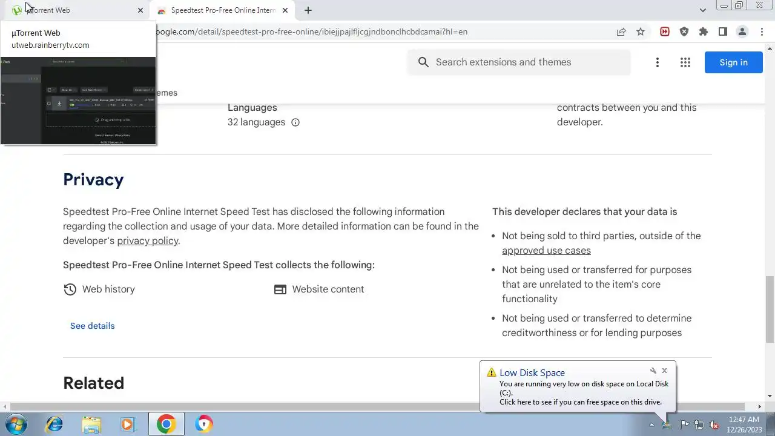Open the red video downloader extension icon
Viewport: 775px width, 436px height.
[665, 32]
